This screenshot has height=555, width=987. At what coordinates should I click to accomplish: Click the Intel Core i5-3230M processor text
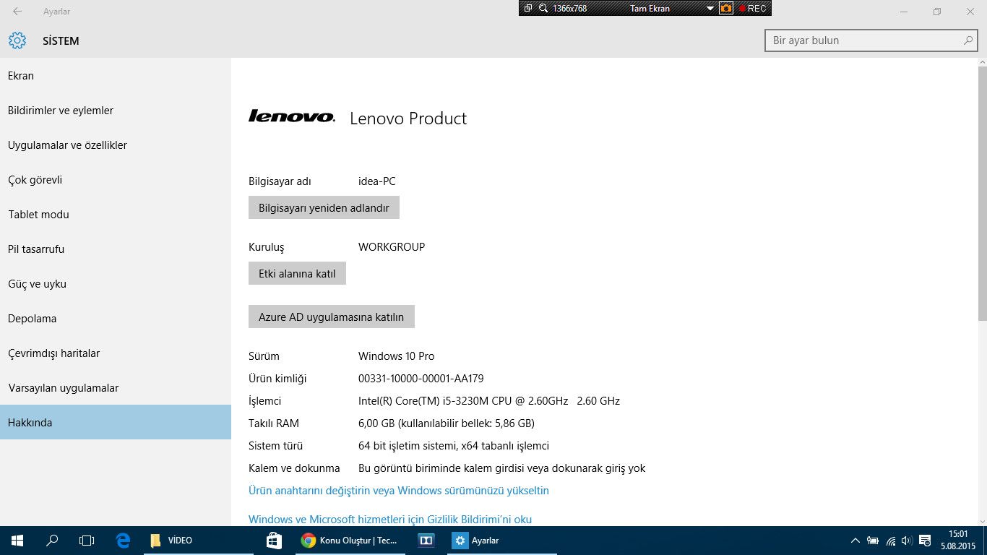coord(489,401)
